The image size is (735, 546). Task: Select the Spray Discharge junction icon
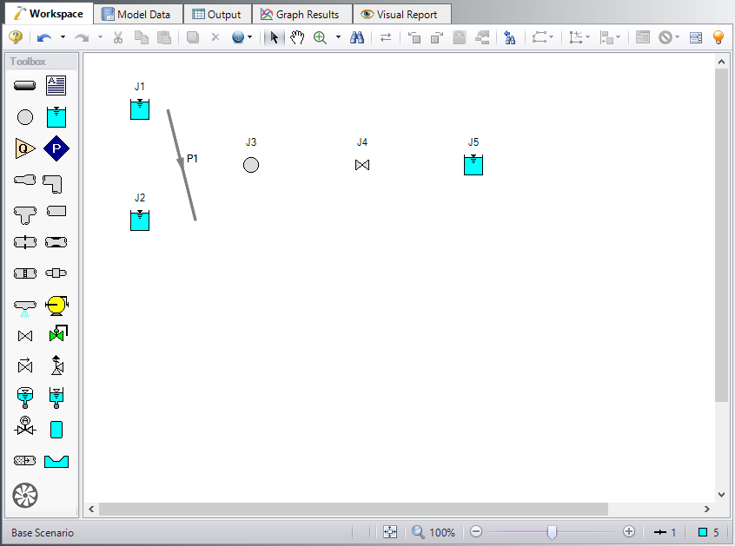tap(25, 308)
